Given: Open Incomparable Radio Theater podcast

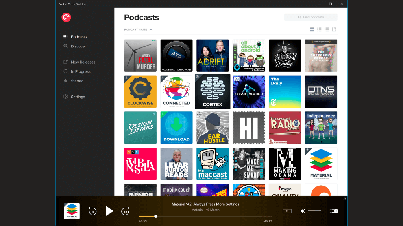Looking at the screenshot, I should [x=285, y=128].
